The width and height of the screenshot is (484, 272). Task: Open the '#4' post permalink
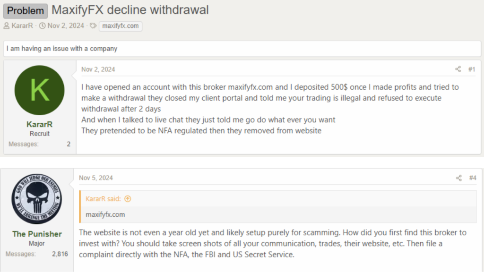pos(472,178)
